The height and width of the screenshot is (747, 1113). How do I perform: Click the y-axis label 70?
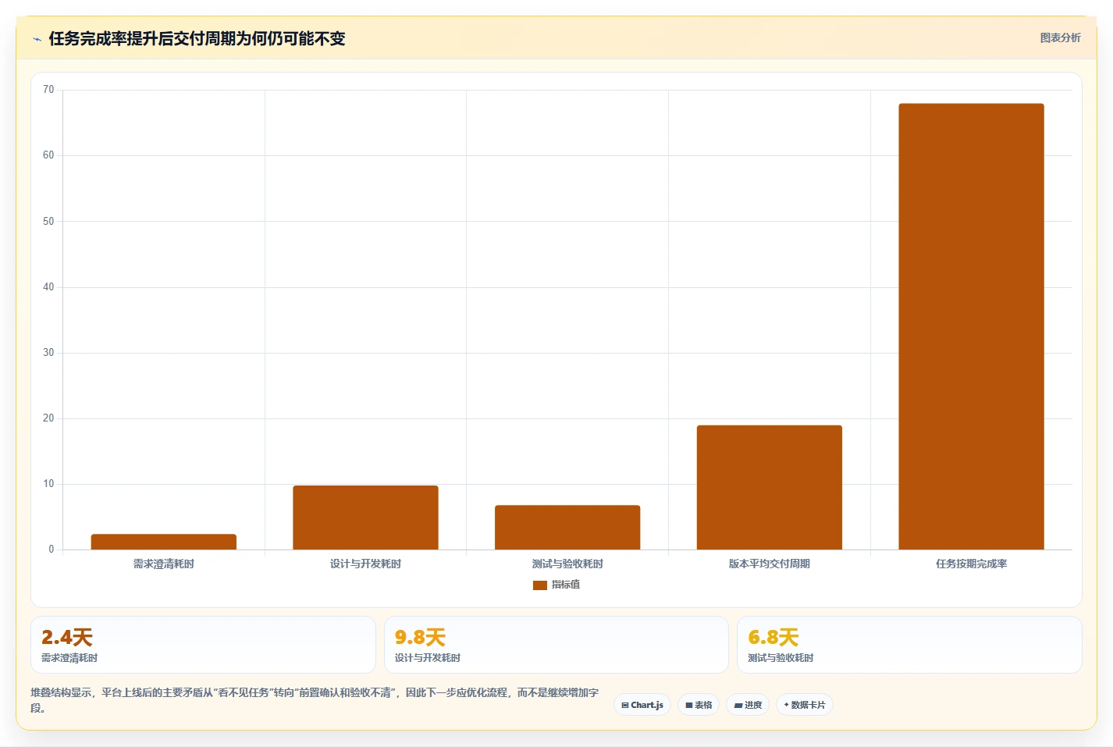pyautogui.click(x=48, y=90)
